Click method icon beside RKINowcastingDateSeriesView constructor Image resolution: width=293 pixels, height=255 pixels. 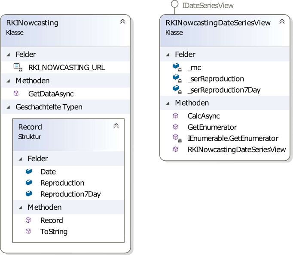[175, 149]
